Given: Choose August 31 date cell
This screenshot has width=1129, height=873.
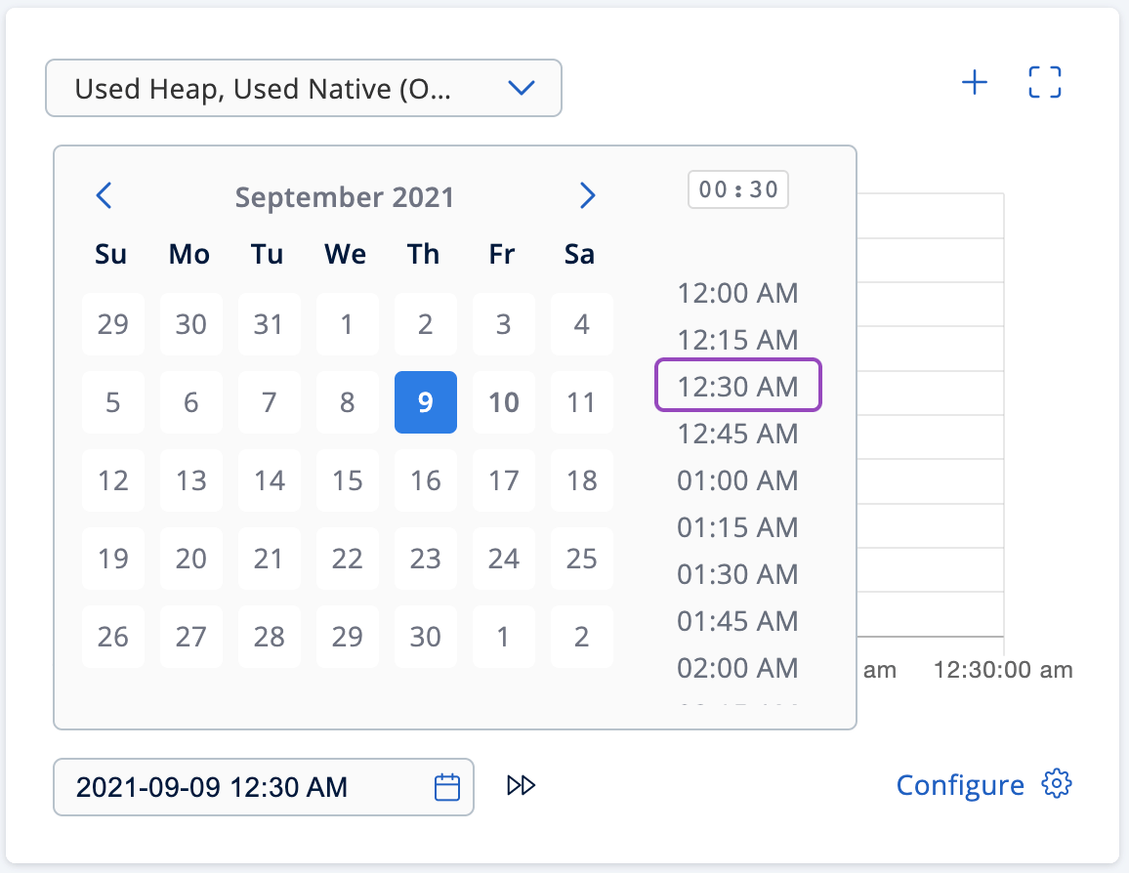Looking at the screenshot, I should [x=269, y=324].
